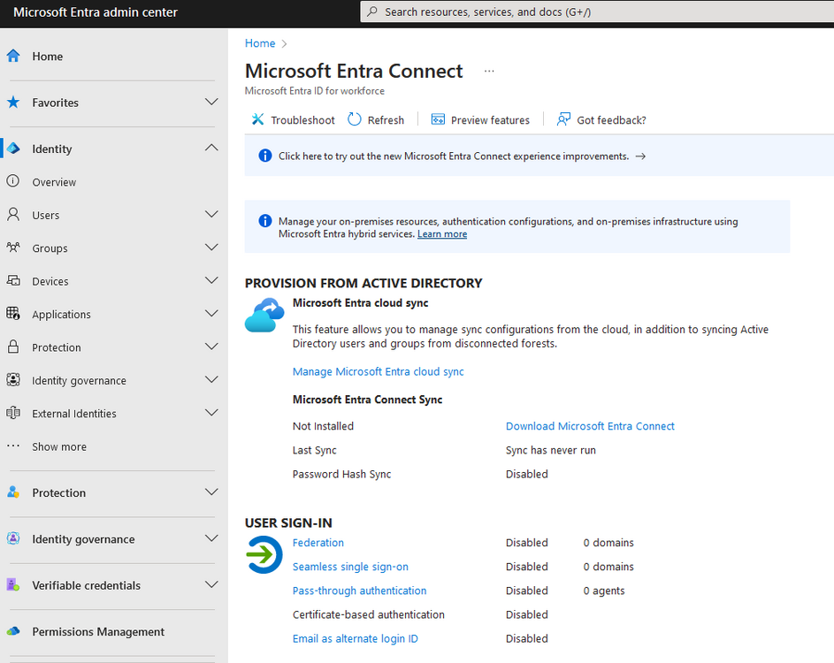The image size is (834, 663).
Task: Click the Groups people icon
Action: tap(12, 248)
